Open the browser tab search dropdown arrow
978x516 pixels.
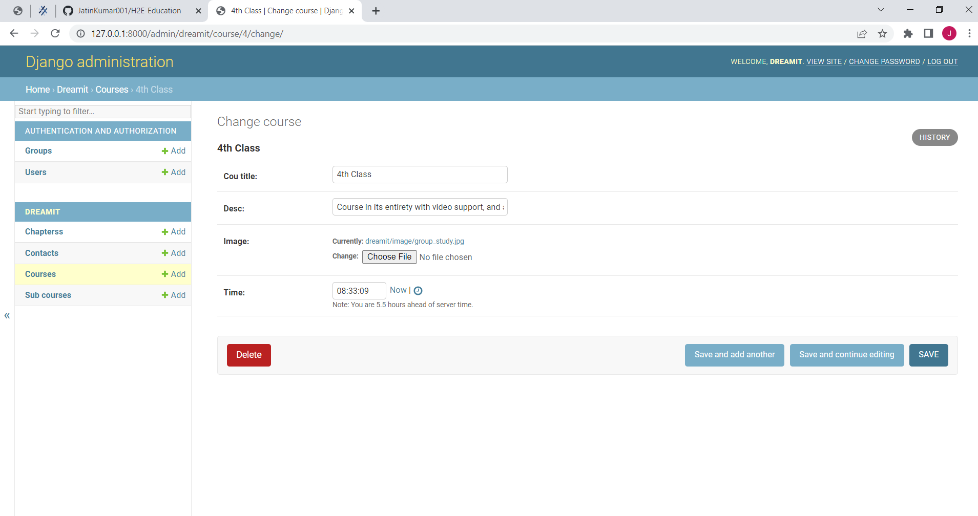click(881, 10)
